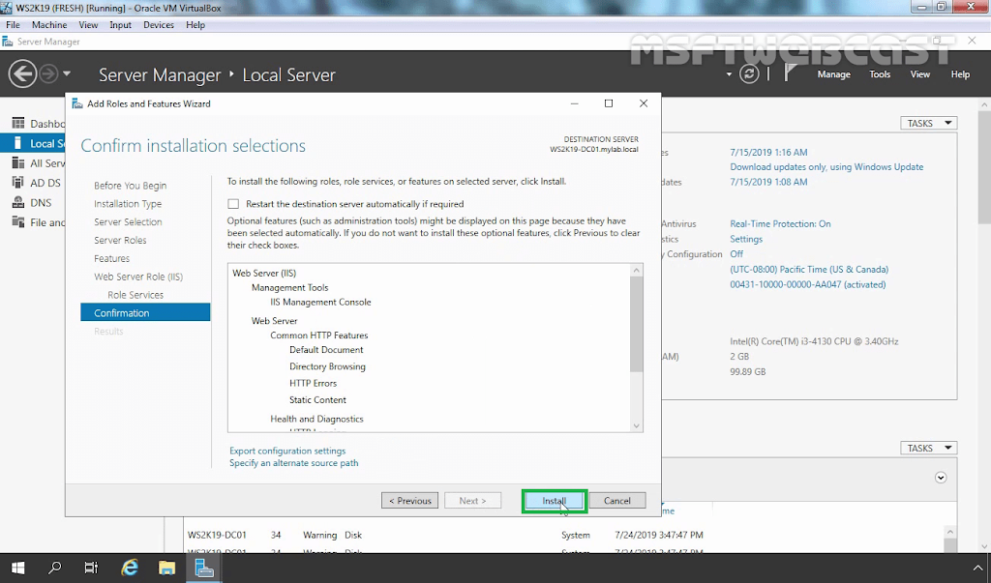Go to the Features step

112,258
